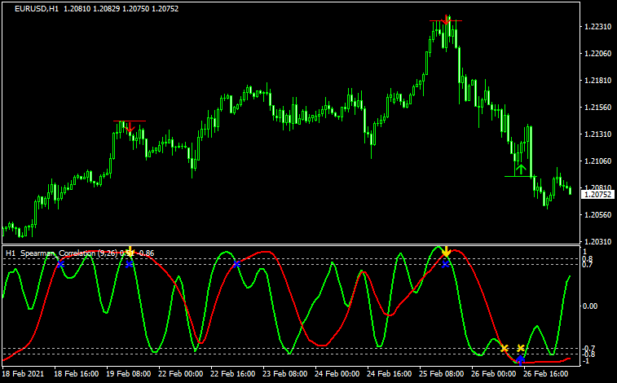The image size is (617, 383).
Task: Click the rightmost yellow X marker
Action: tap(521, 349)
